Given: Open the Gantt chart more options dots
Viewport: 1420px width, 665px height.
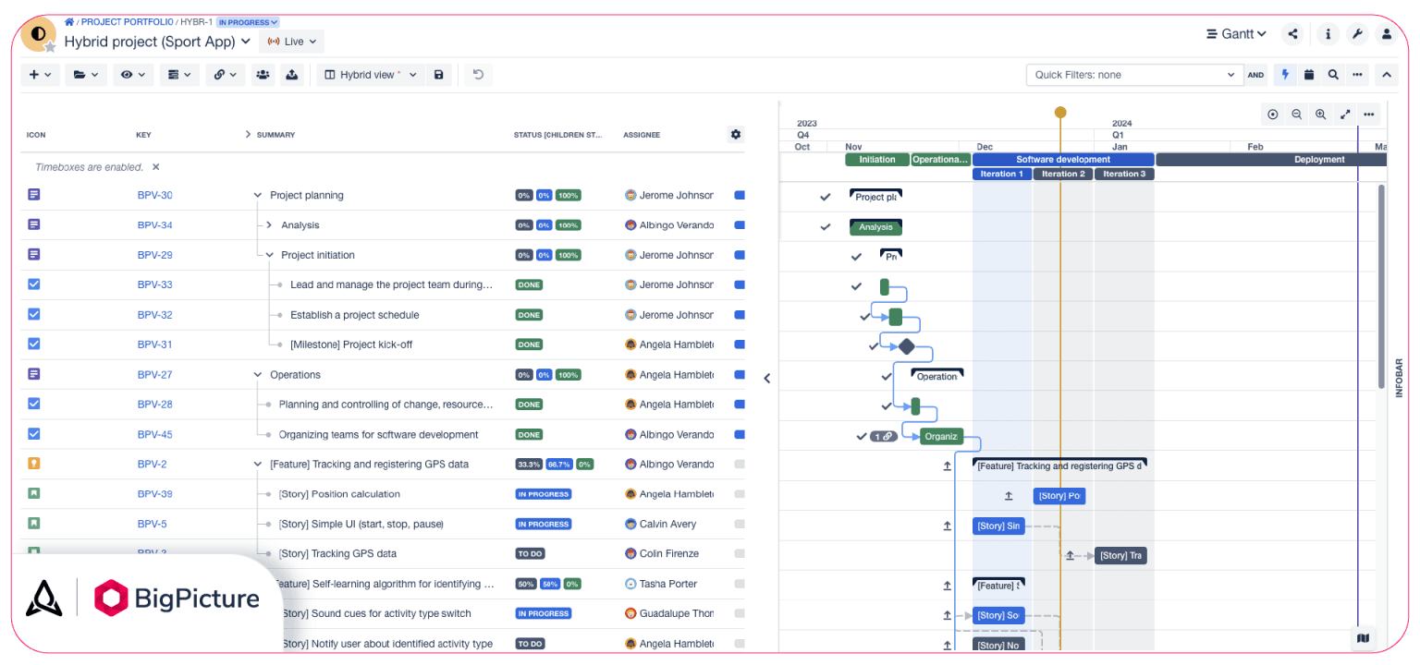Looking at the screenshot, I should 1369,115.
